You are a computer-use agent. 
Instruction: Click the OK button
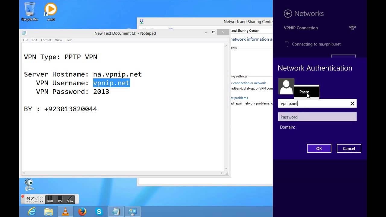click(319, 148)
